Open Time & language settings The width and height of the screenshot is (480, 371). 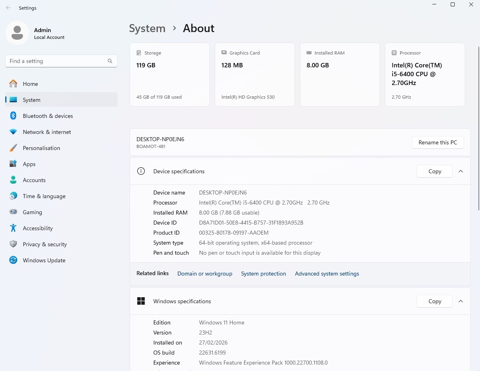(44, 196)
